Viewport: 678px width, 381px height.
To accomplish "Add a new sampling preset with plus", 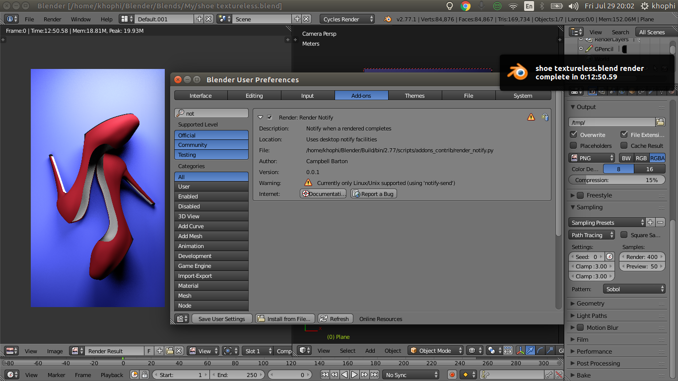I will [x=651, y=222].
